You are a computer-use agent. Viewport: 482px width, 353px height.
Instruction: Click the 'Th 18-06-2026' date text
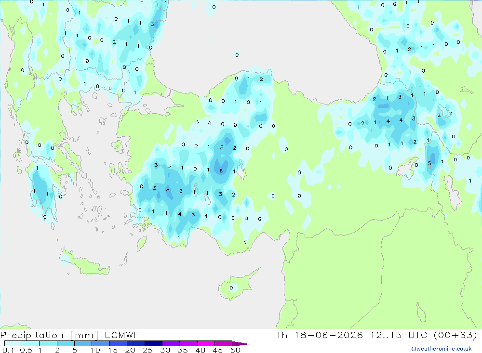(x=320, y=335)
